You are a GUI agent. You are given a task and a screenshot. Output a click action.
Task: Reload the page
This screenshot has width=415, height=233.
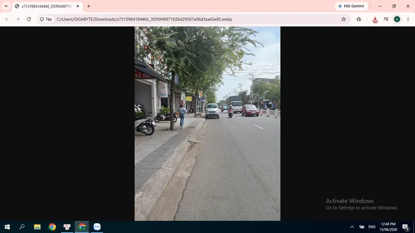coord(29,20)
